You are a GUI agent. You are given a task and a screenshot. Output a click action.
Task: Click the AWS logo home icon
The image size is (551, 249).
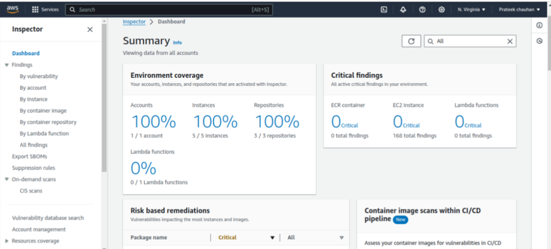click(13, 10)
